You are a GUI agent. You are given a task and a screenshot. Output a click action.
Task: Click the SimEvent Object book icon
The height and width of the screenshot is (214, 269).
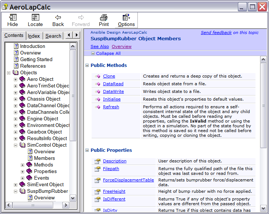pos(22,184)
